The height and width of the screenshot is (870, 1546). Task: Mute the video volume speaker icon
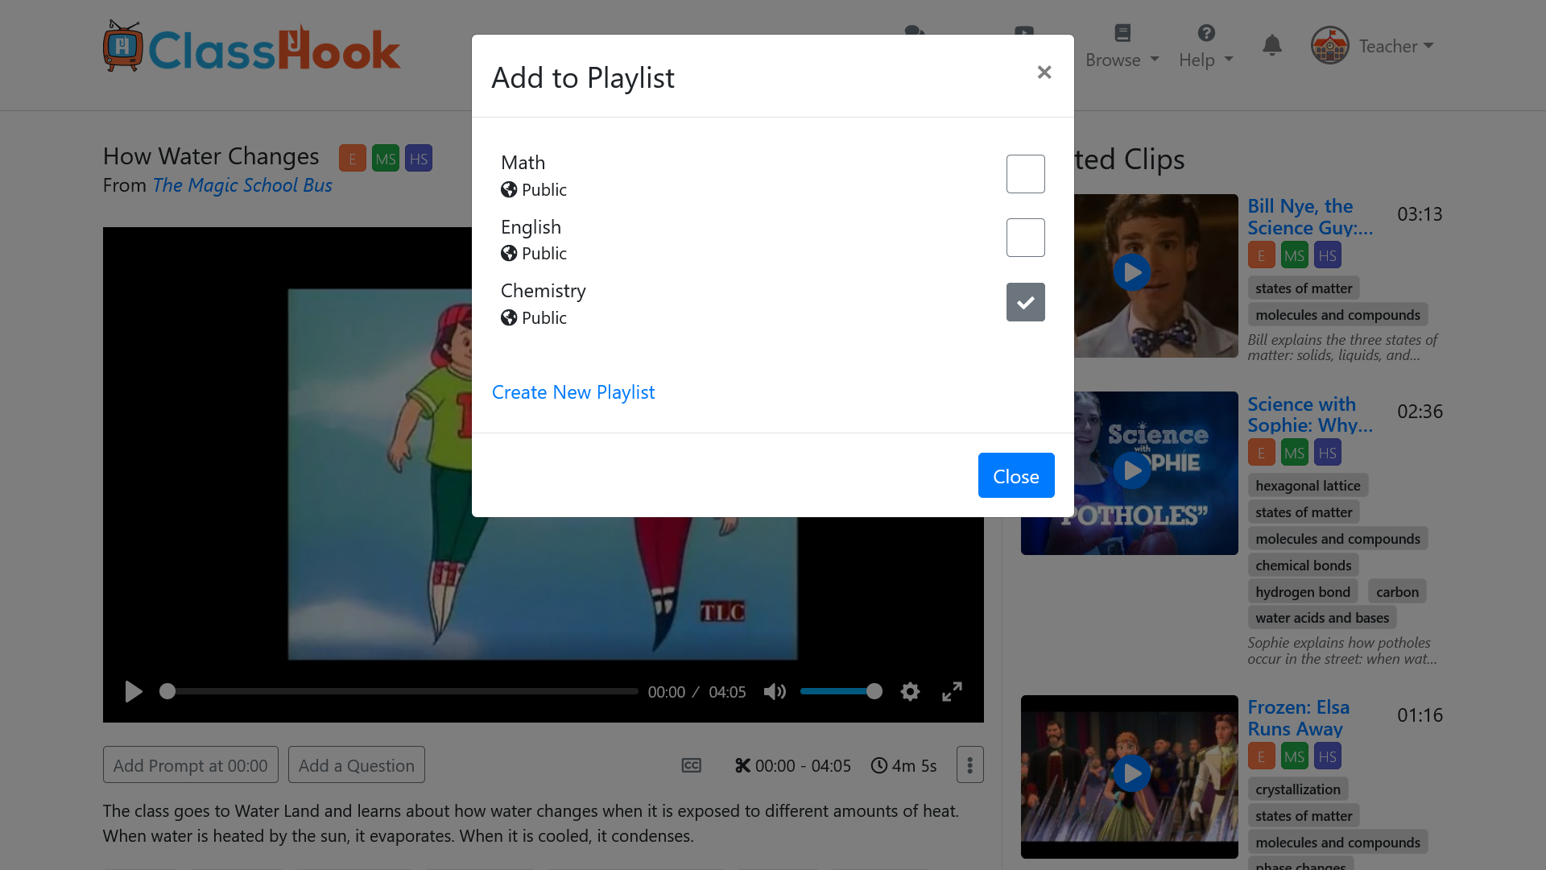775,692
